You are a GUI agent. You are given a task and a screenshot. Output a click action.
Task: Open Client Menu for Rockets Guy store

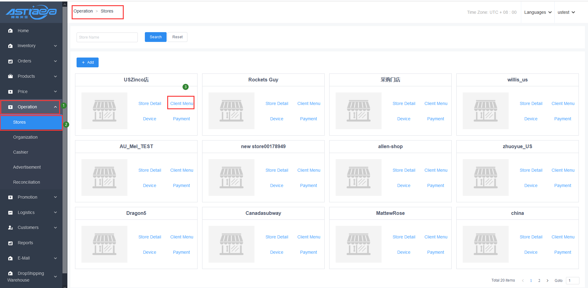[309, 103]
